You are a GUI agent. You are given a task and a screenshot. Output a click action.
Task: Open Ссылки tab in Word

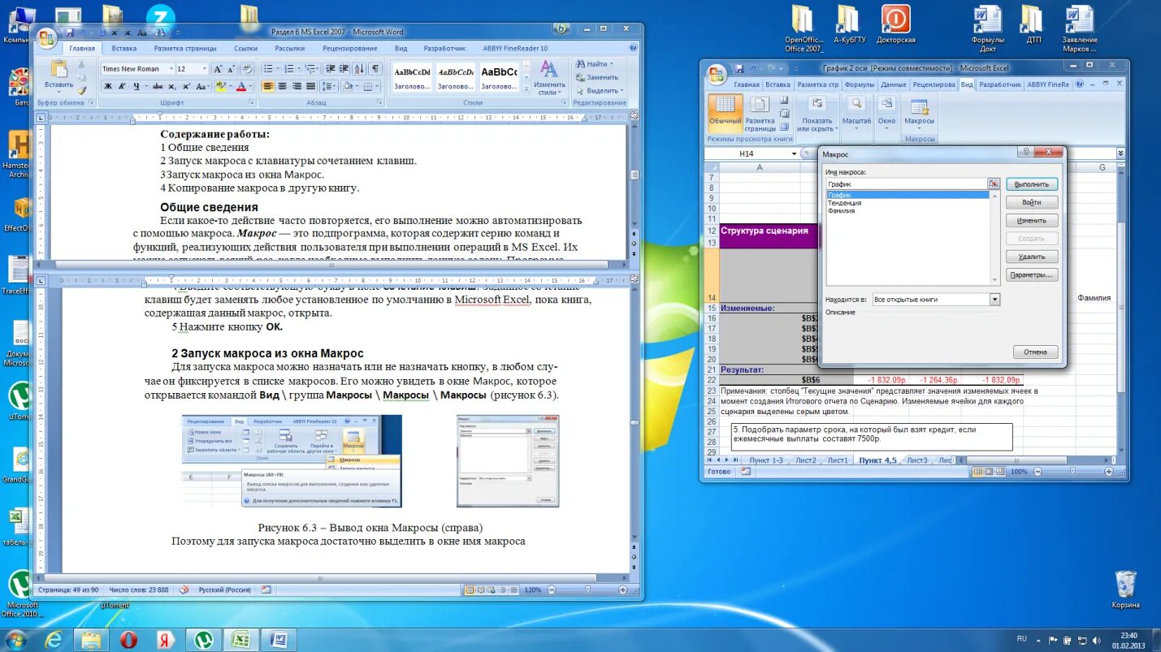point(245,49)
